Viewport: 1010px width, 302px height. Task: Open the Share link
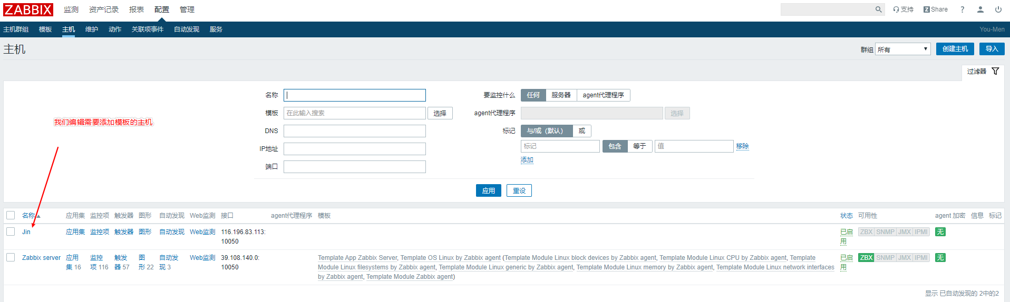point(936,9)
